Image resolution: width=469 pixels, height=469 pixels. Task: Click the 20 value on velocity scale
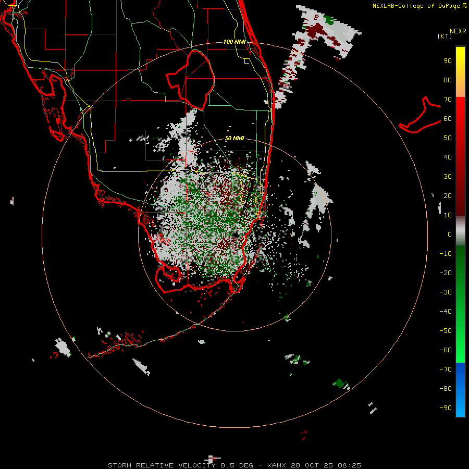point(448,196)
